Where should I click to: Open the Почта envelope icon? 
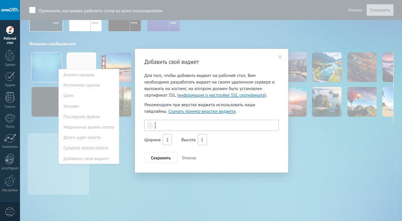(10, 120)
